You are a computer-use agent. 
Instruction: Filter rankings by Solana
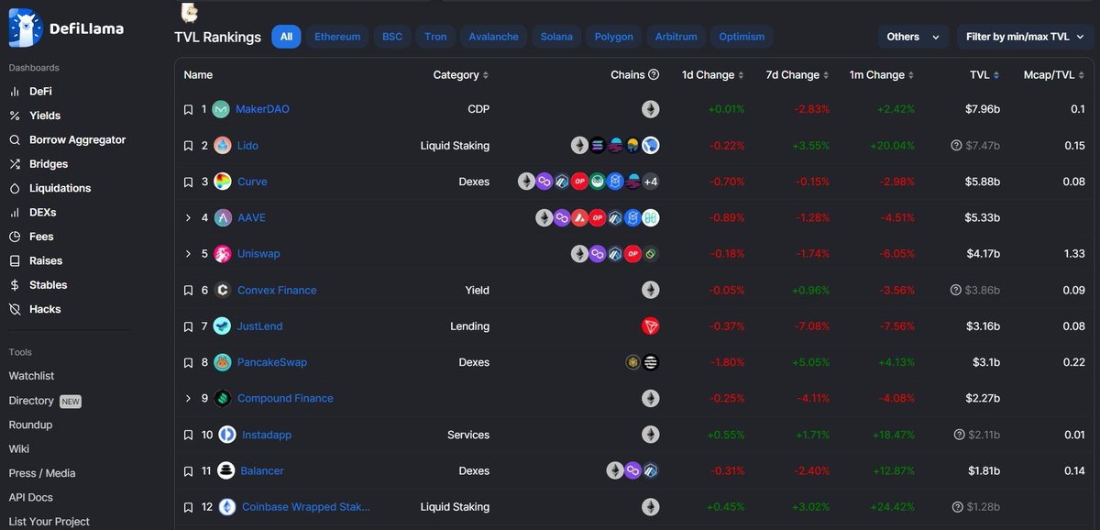click(x=556, y=37)
